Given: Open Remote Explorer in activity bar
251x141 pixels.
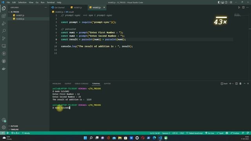Looking at the screenshot, I should [4, 46].
